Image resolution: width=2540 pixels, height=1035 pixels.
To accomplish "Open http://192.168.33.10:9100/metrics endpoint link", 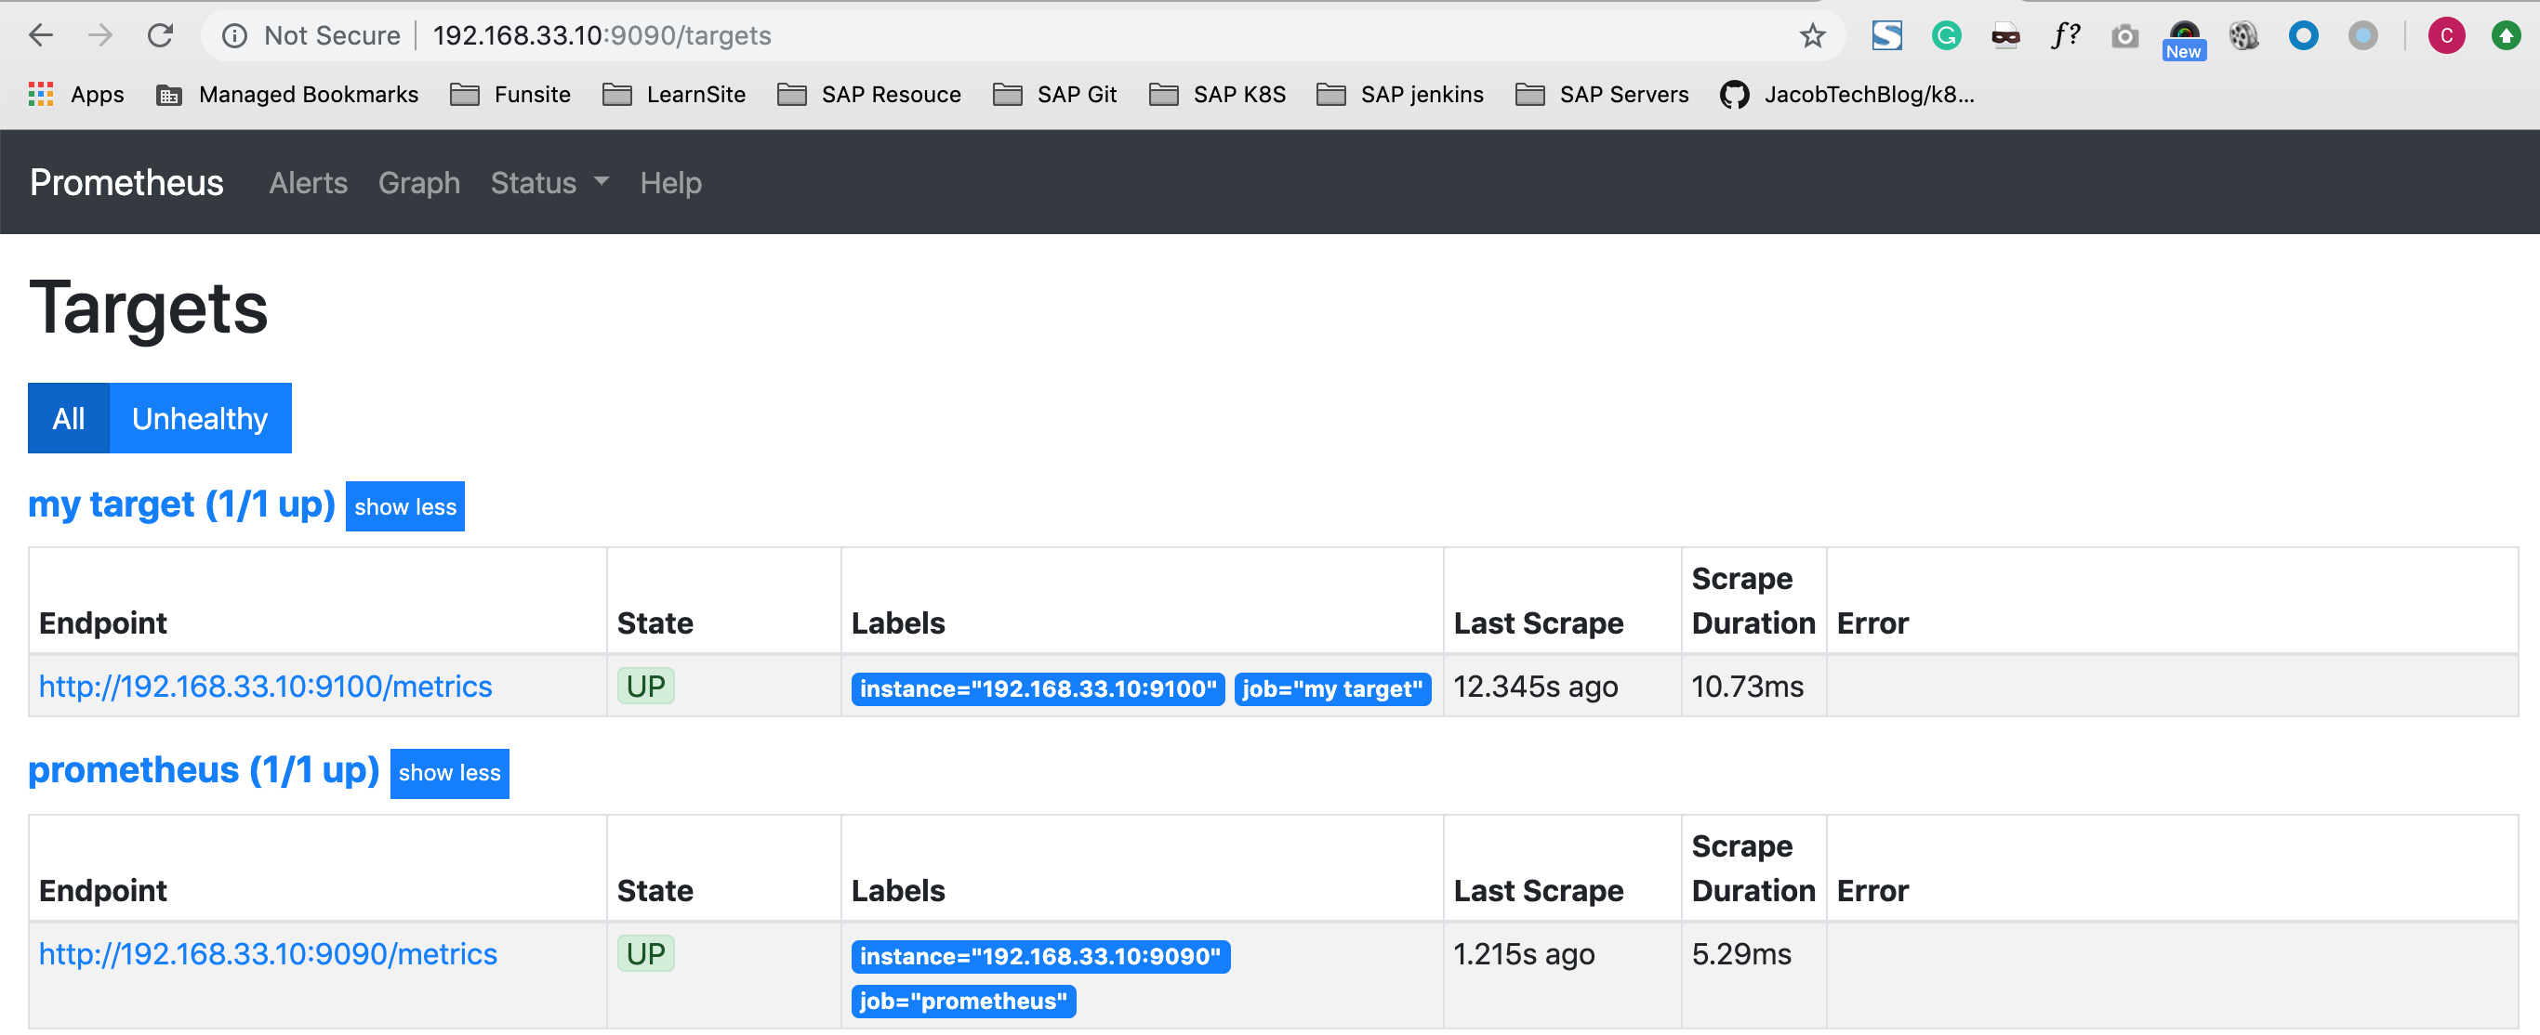I will [265, 687].
